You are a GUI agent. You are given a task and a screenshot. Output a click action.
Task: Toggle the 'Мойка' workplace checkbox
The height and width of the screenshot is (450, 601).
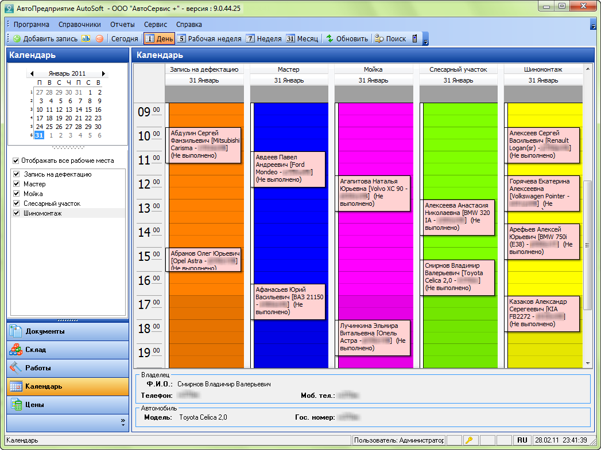[16, 194]
